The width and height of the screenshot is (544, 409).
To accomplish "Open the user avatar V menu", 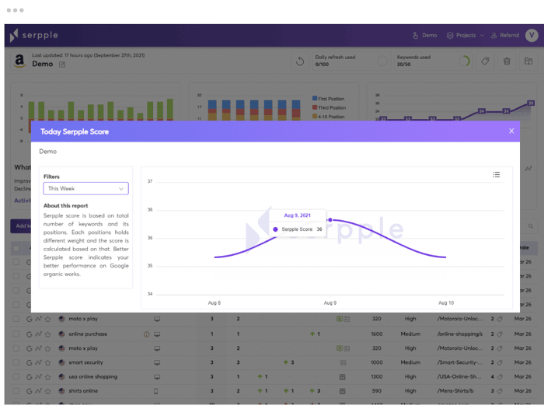I will tap(532, 35).
